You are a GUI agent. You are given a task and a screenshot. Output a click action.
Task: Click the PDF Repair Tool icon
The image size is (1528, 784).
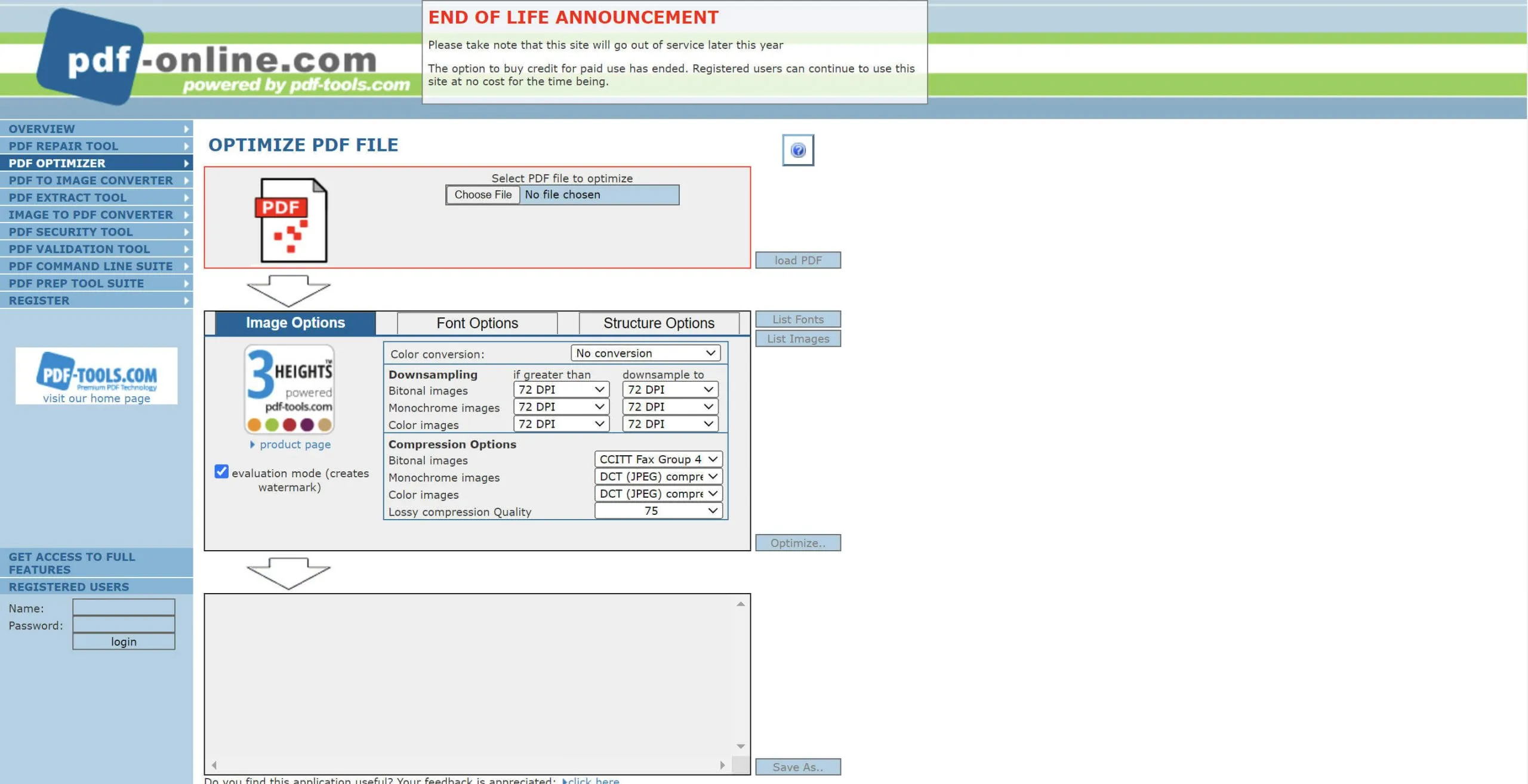[x=96, y=145]
